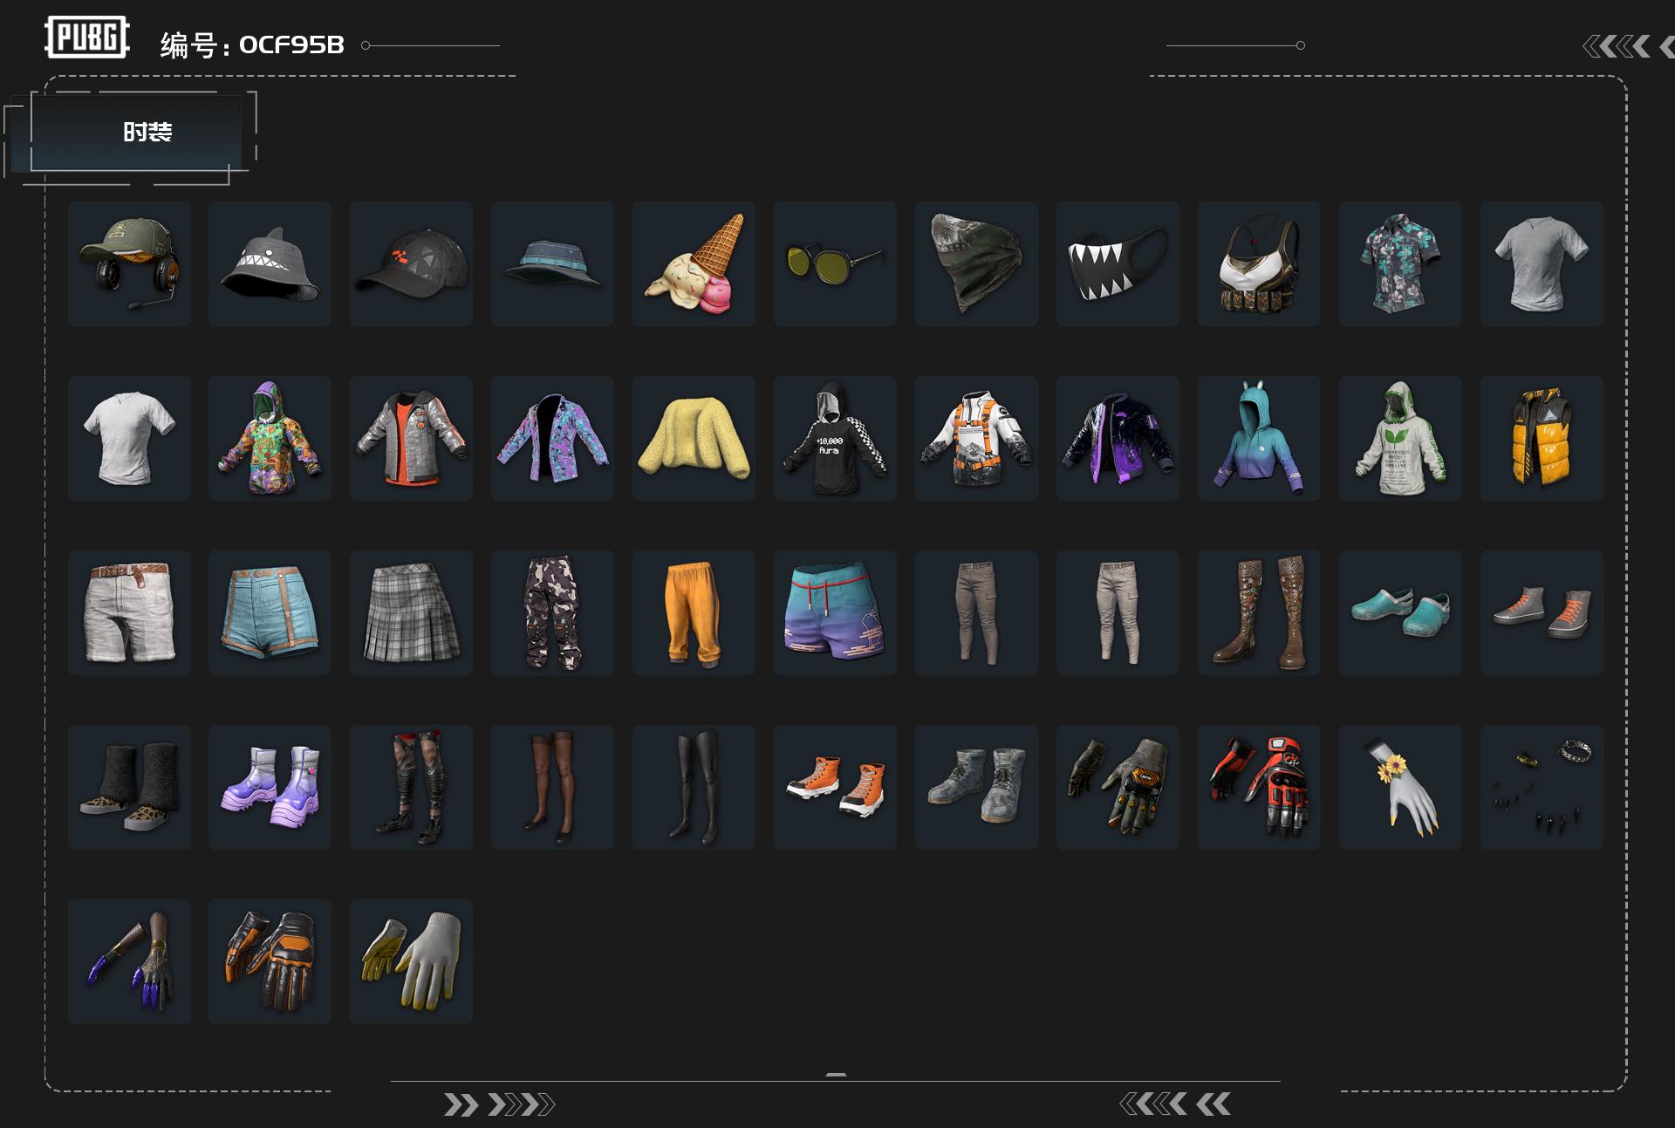Screen dimensions: 1675x1128
Task: Select the camo cargo pants
Action: [x=552, y=612]
